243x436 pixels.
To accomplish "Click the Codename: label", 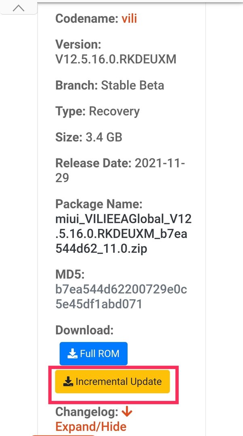I will (87, 19).
